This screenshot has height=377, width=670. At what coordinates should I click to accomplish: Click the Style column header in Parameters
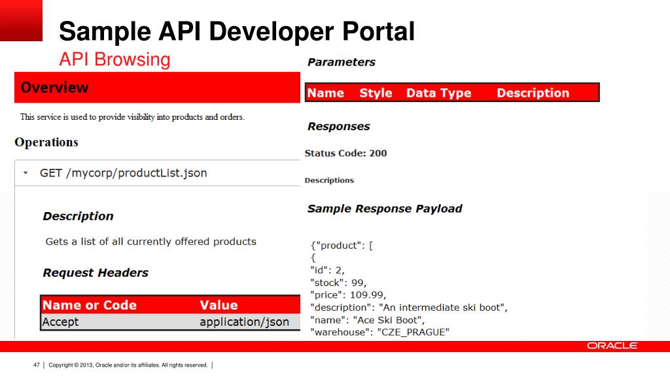tap(376, 93)
